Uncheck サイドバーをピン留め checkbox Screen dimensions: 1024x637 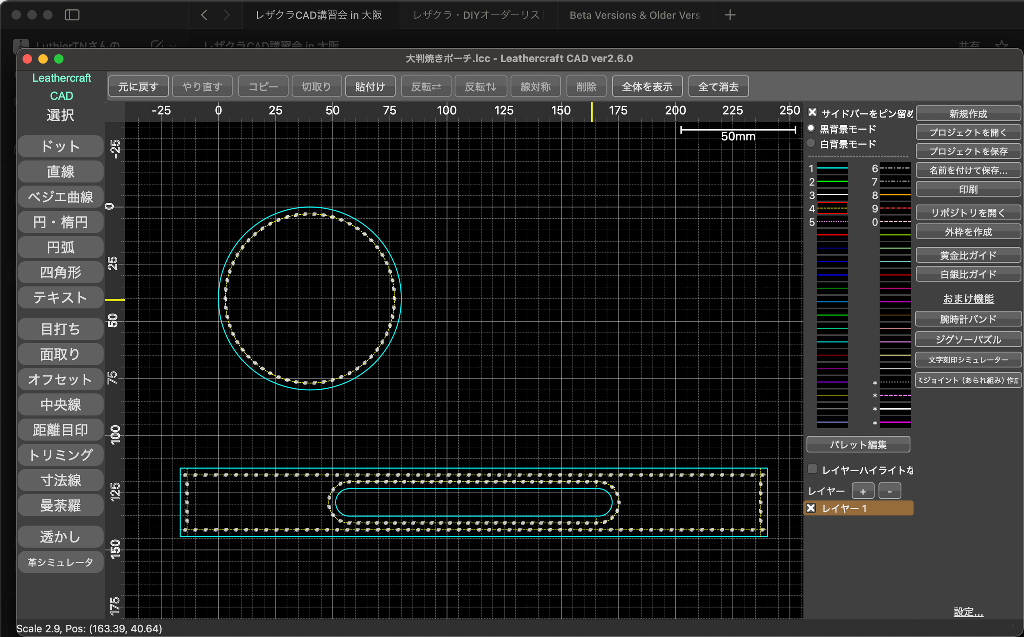coord(812,113)
